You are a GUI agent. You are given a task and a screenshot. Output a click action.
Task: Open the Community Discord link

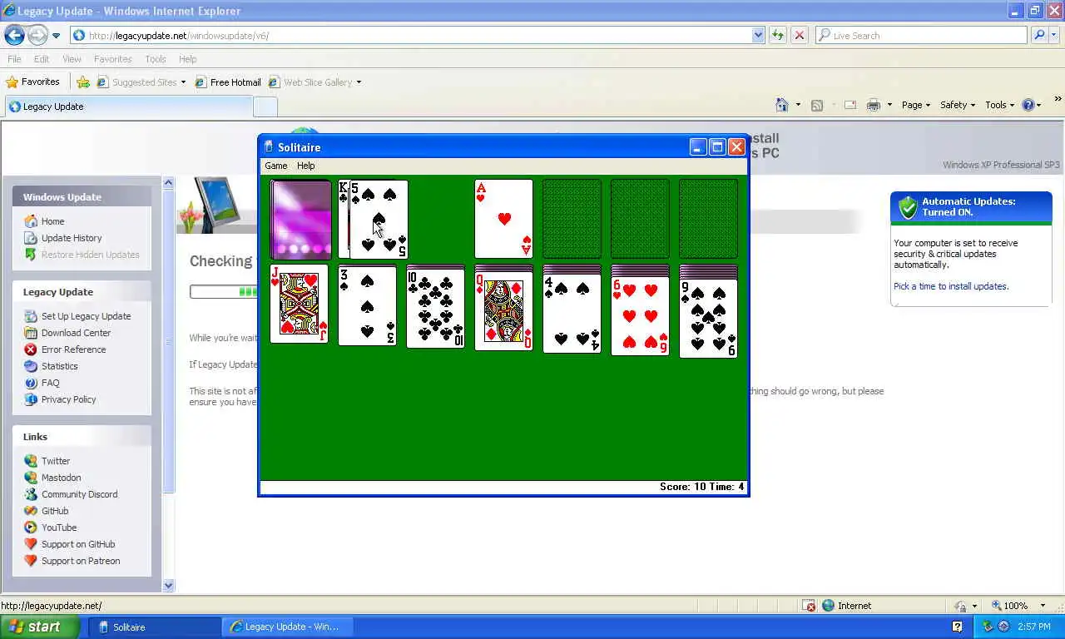79,494
